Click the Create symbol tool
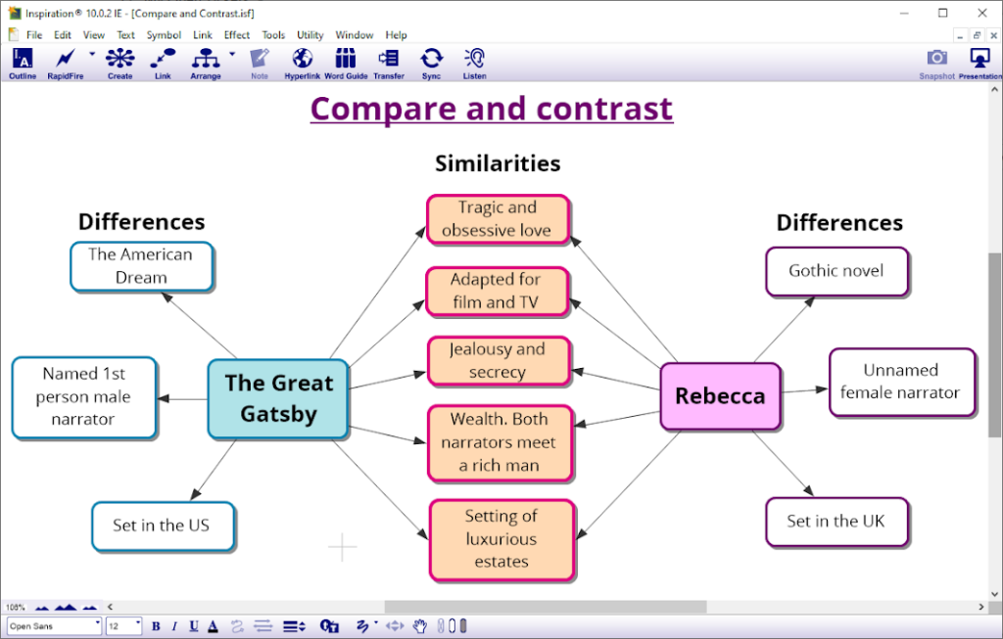 coord(119,64)
